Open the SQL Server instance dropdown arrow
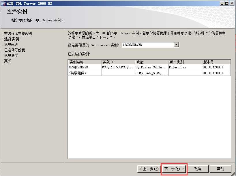The image size is (236, 176). click(x=176, y=45)
